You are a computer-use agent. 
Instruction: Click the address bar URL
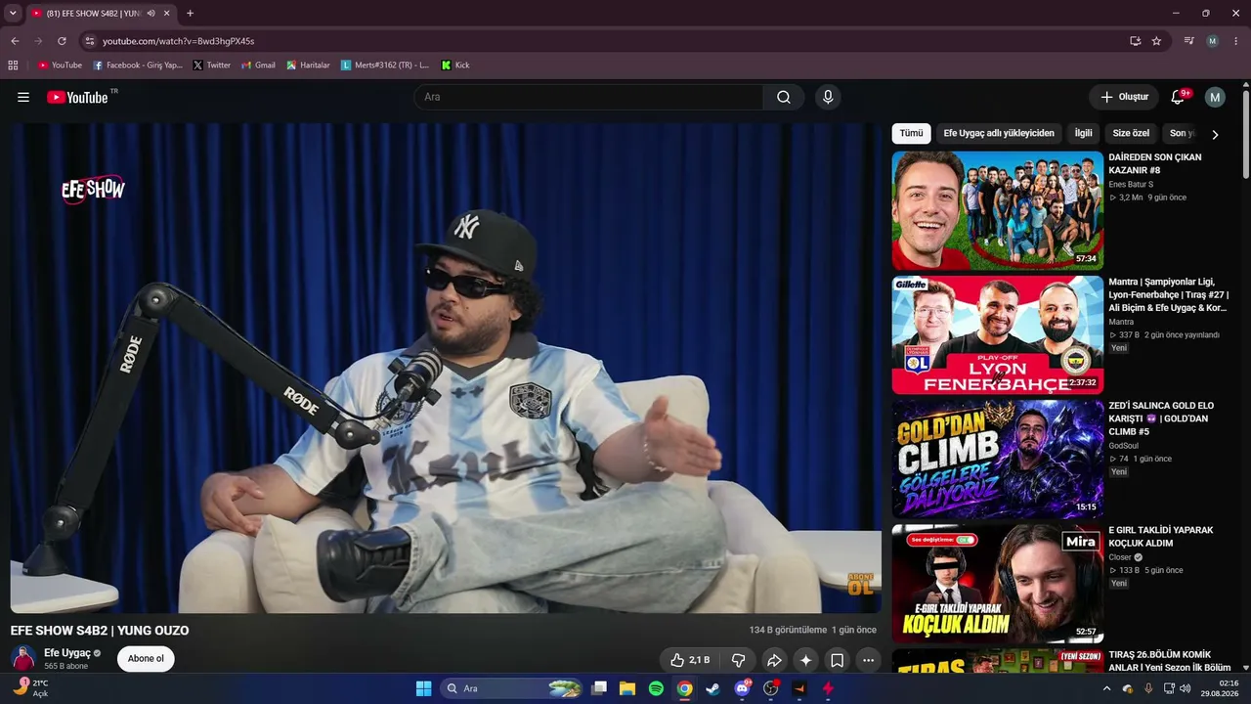178,41
